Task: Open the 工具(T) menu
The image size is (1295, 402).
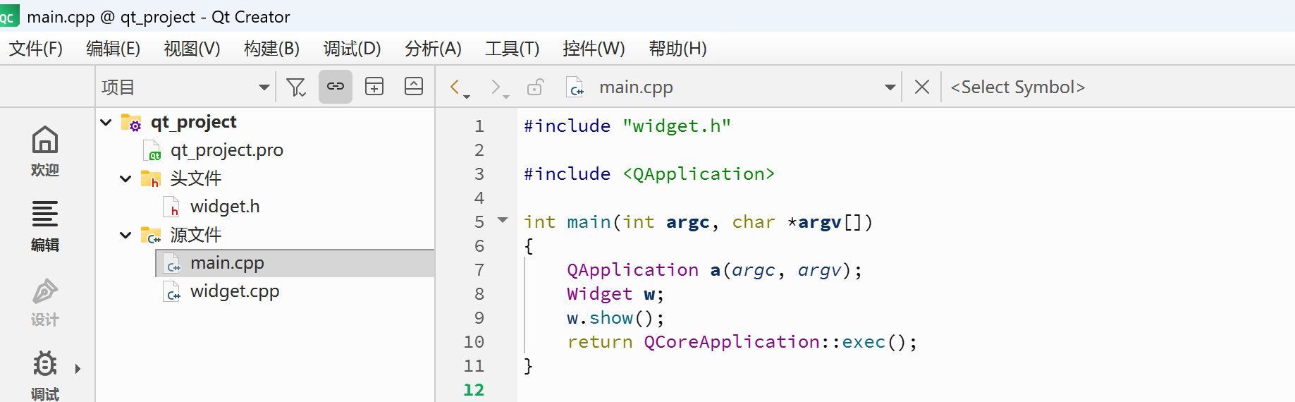Action: pyautogui.click(x=512, y=49)
